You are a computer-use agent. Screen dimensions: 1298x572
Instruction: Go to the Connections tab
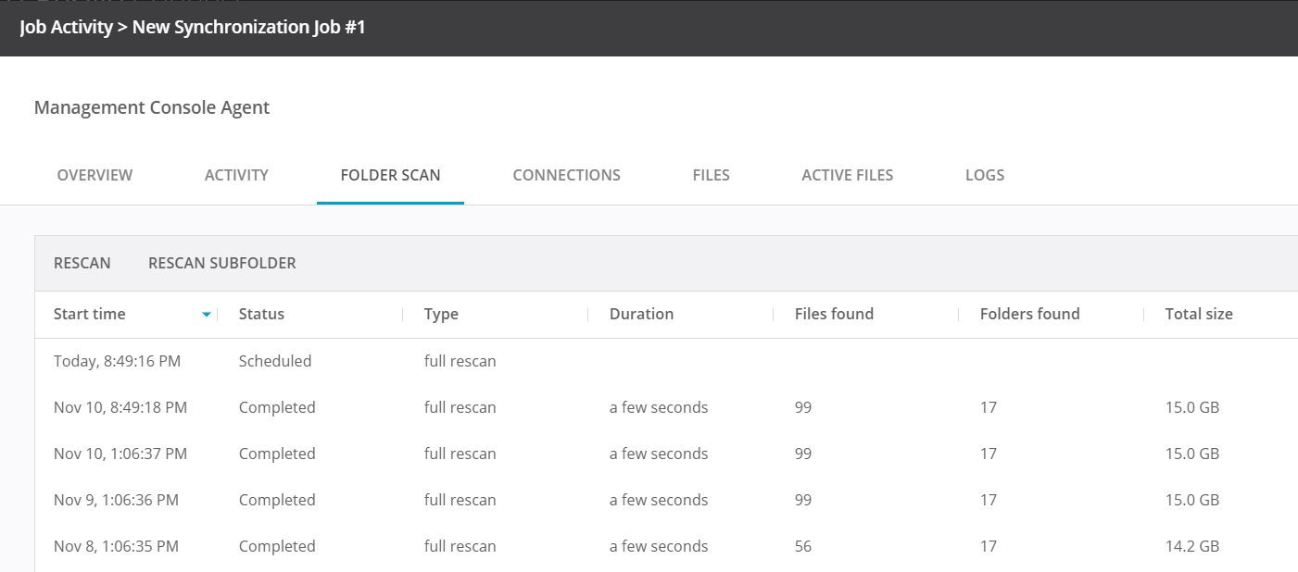tap(566, 175)
